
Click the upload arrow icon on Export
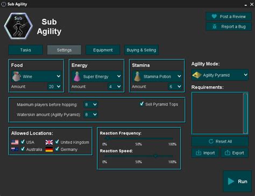[x=228, y=153]
